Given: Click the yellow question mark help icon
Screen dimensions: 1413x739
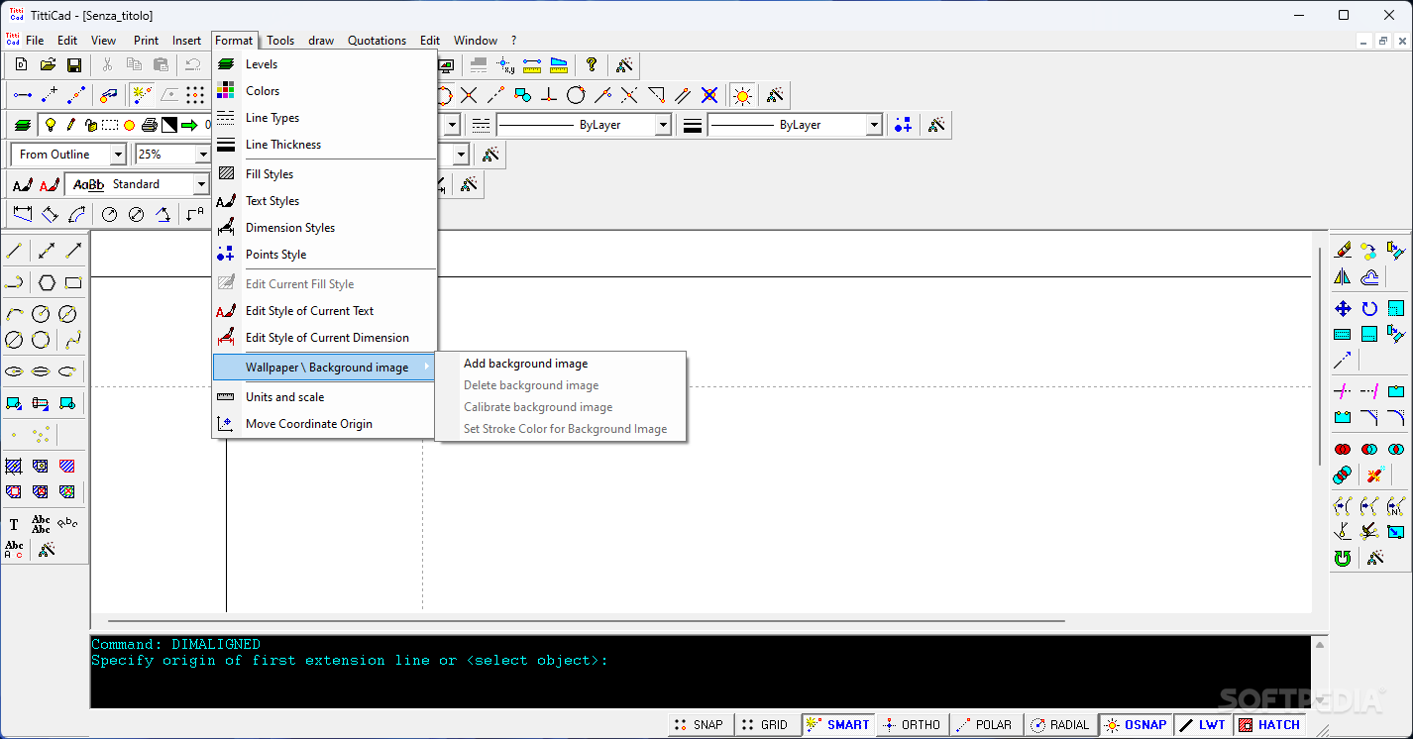Looking at the screenshot, I should coord(592,65).
